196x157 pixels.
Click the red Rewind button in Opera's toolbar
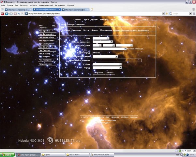(x=2, y=14)
